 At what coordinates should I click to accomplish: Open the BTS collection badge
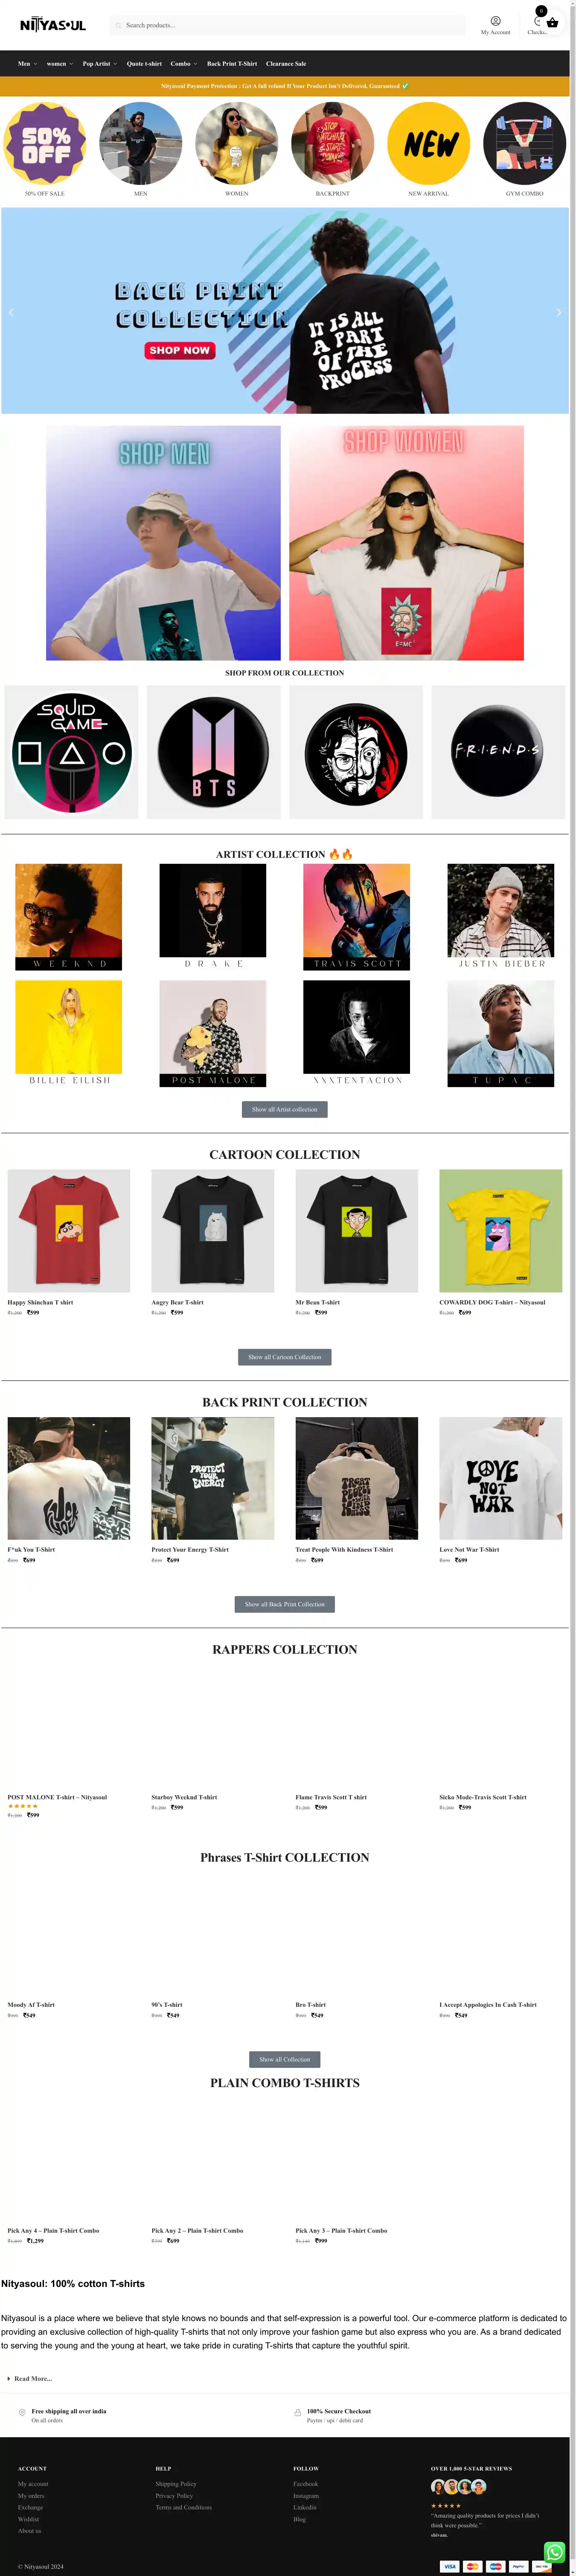point(213,752)
